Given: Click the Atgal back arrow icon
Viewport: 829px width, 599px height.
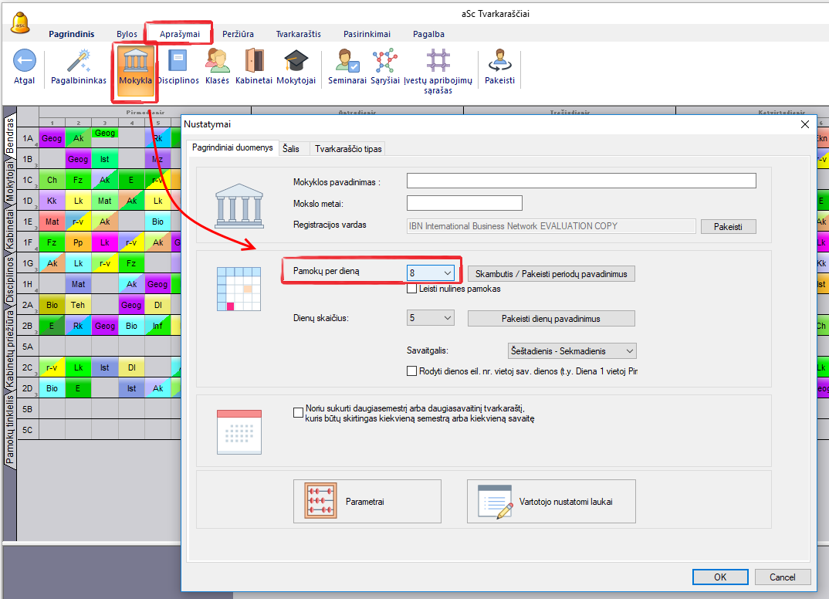Looking at the screenshot, I should click(25, 62).
